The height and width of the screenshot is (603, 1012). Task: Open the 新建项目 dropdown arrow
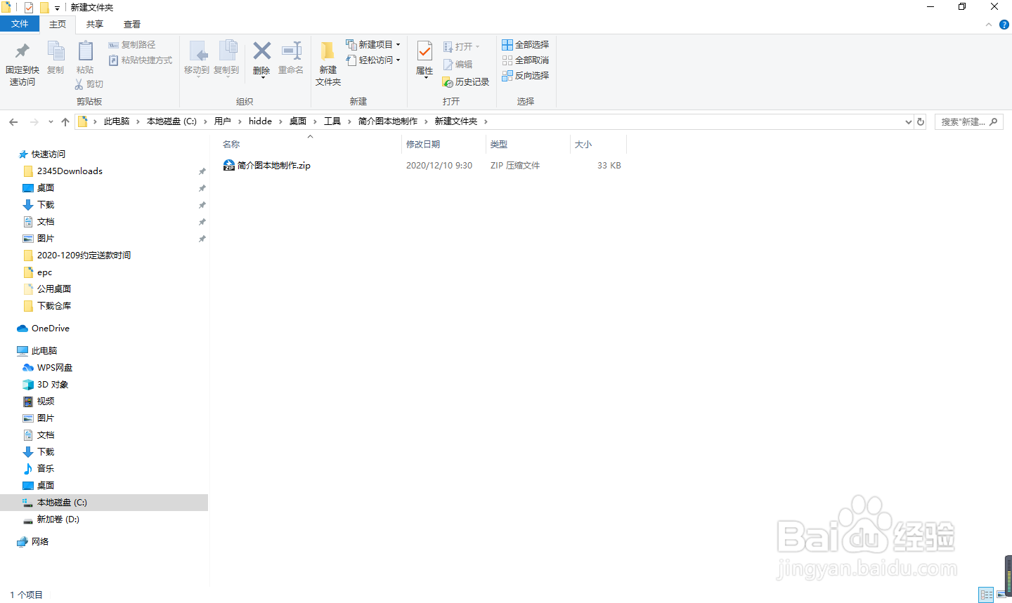(397, 44)
